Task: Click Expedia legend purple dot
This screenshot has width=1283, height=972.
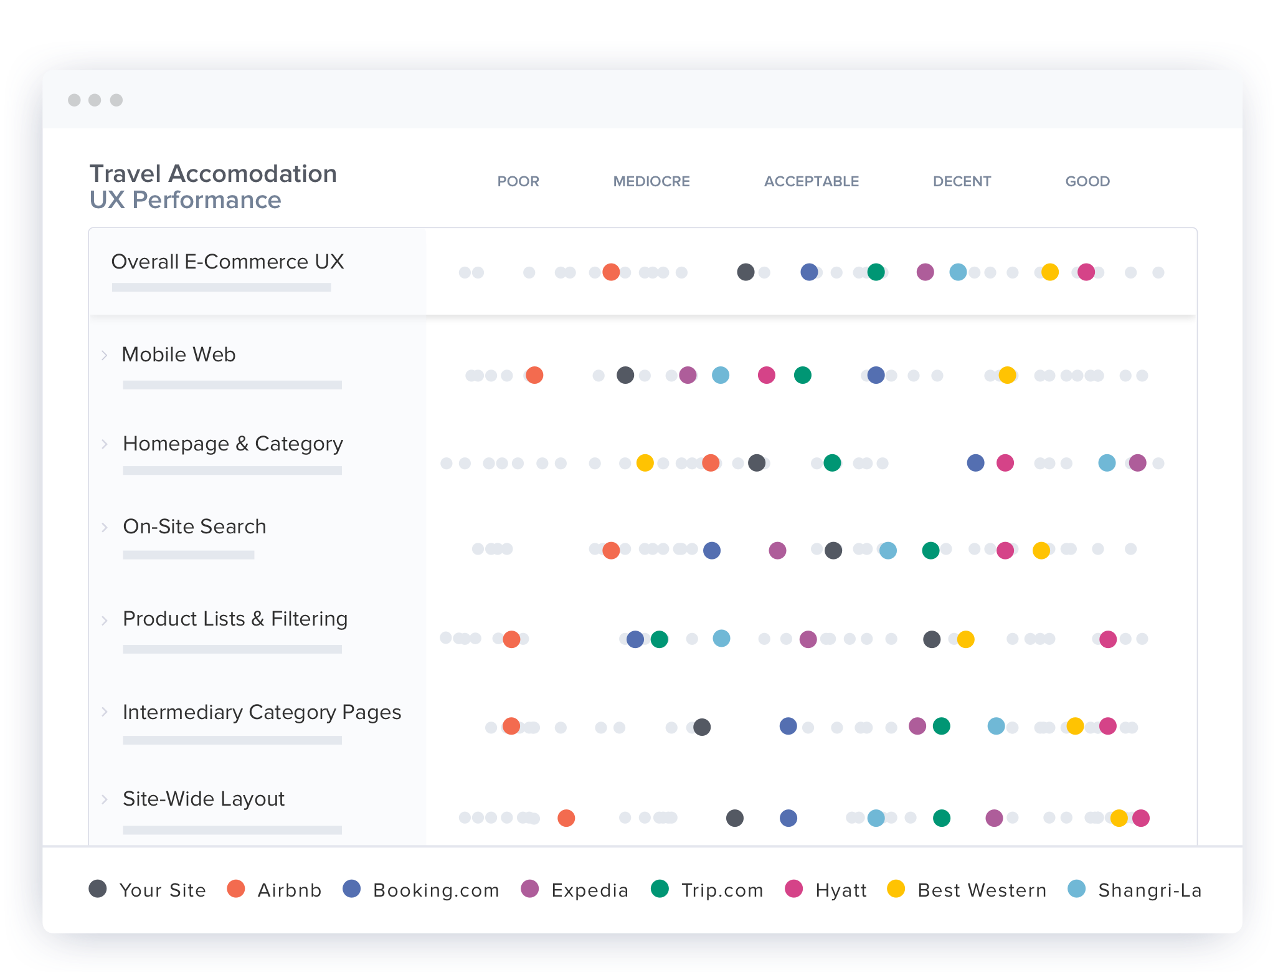Action: coord(530,889)
